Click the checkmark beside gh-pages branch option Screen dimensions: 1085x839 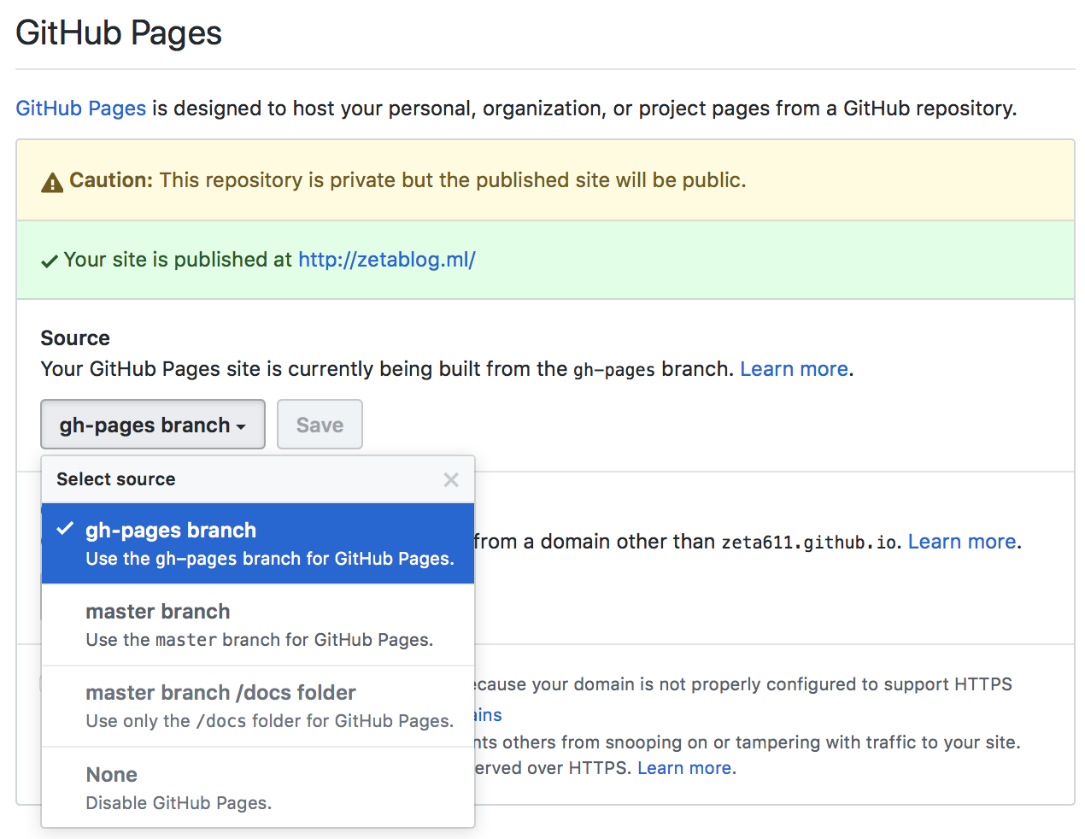pos(65,529)
